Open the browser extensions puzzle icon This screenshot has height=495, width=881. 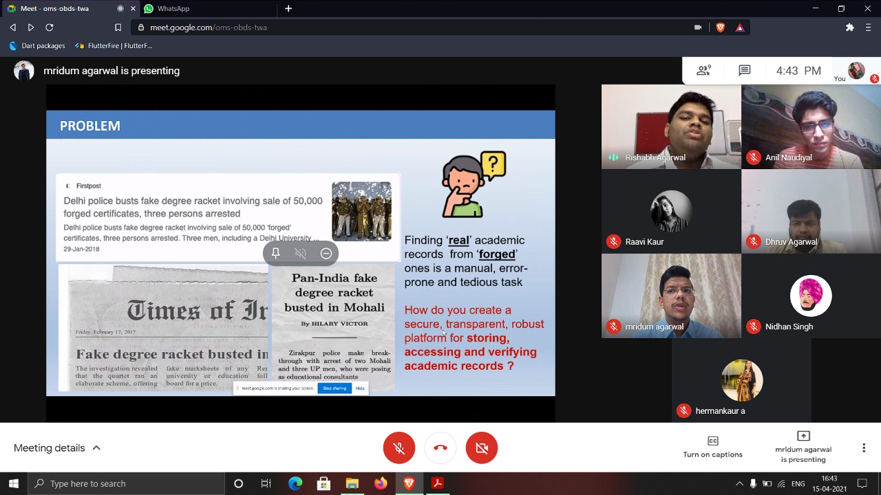pos(850,27)
